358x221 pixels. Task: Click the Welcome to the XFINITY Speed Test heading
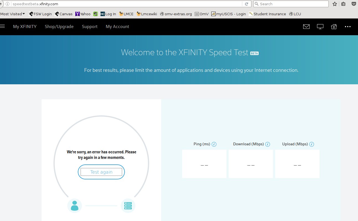click(184, 52)
